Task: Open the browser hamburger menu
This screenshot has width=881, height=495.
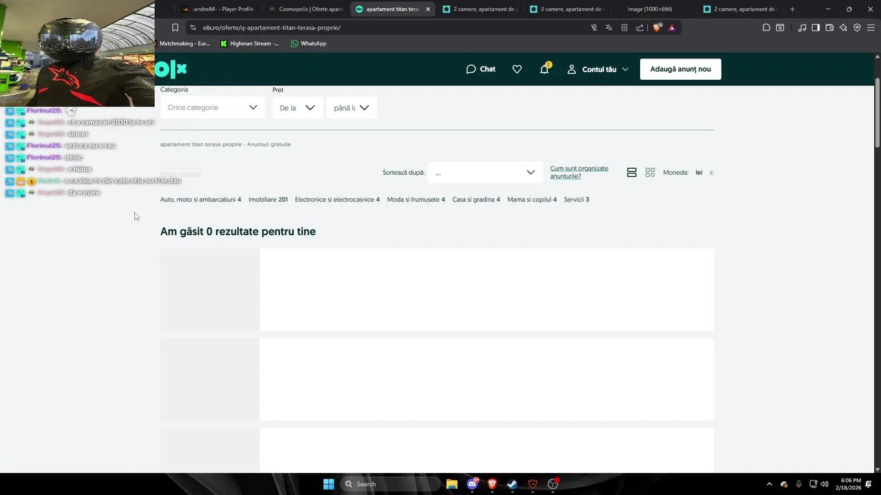Action: 871,27
